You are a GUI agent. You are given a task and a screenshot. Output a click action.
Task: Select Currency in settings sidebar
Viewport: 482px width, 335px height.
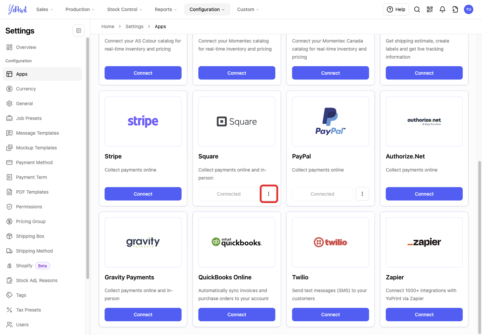pos(43,89)
